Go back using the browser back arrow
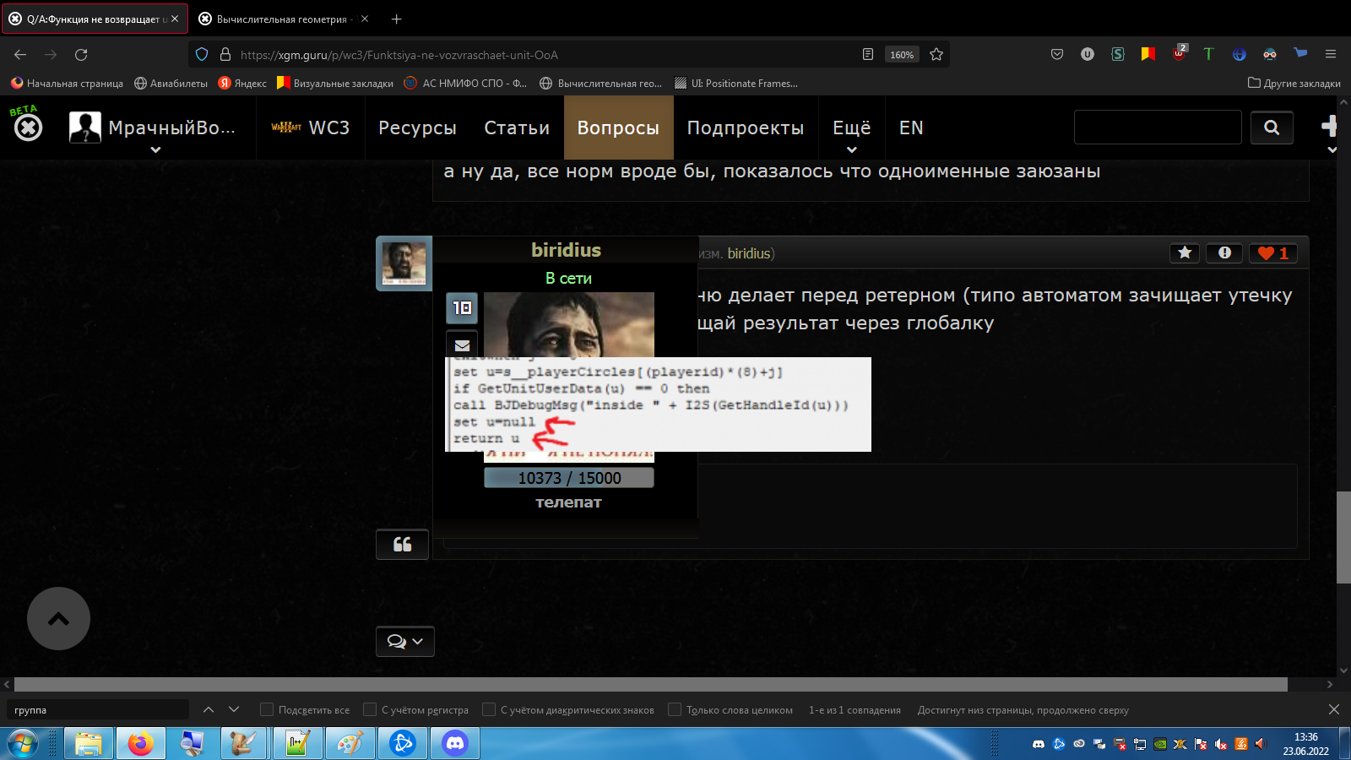The height and width of the screenshot is (760, 1351). click(x=20, y=55)
